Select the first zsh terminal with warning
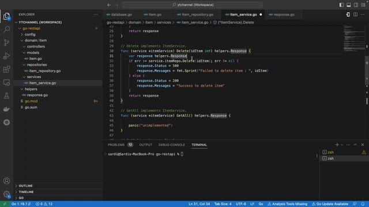Screen dimensions: 369x207 344,152
